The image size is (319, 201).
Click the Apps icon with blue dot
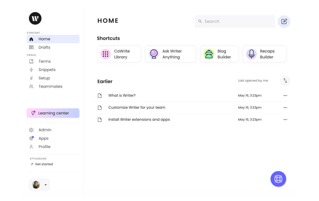point(31,138)
